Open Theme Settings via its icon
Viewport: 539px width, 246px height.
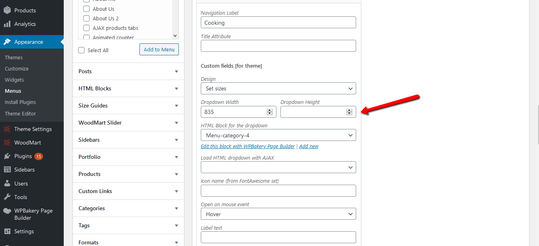pos(7,129)
